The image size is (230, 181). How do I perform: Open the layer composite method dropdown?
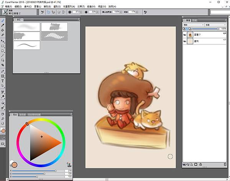[x=194, y=25]
